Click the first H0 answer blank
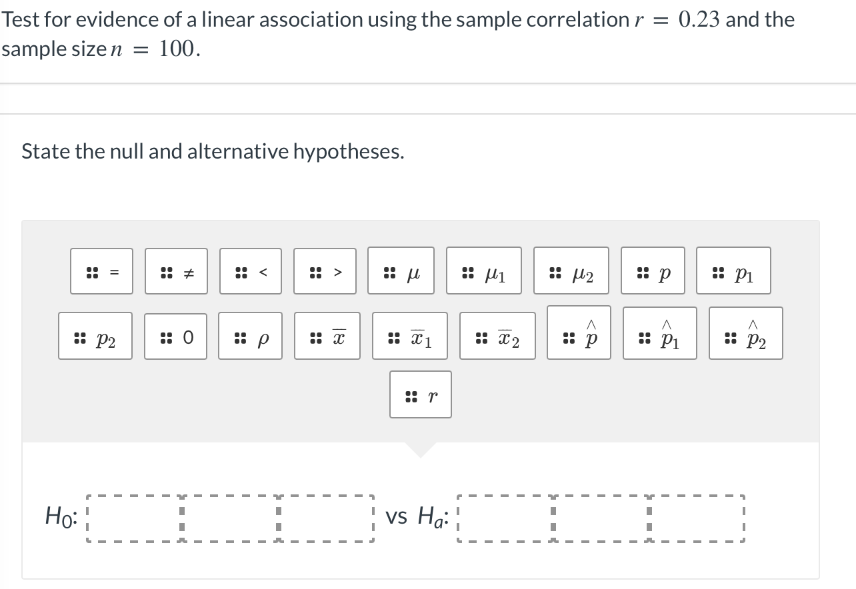Image resolution: width=856 pixels, height=589 pixels. coord(133,517)
